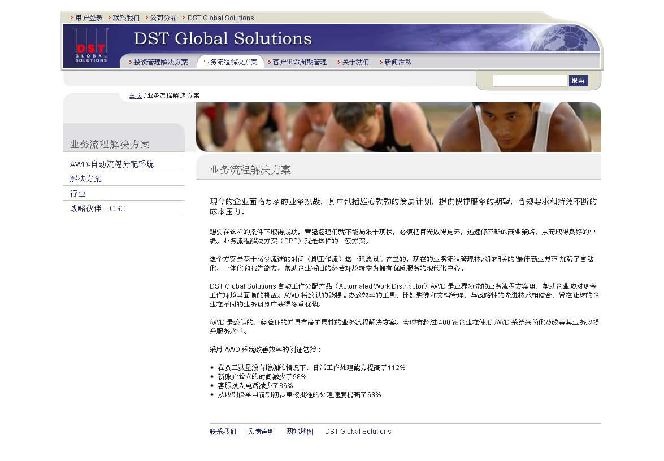This screenshot has height=461, width=664.
Task: Open 公司分布 company locations link
Action: click(163, 18)
